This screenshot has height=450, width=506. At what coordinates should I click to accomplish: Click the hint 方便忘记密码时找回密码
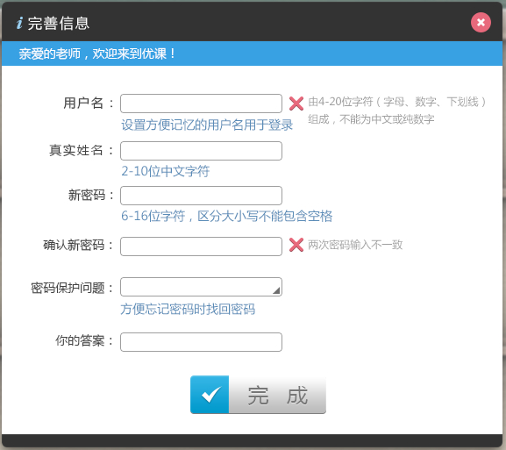tap(188, 309)
